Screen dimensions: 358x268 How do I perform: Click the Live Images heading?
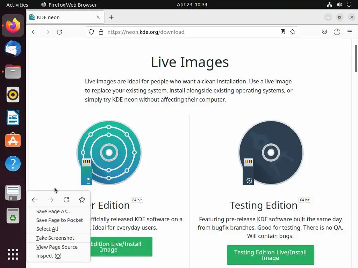coord(190,62)
